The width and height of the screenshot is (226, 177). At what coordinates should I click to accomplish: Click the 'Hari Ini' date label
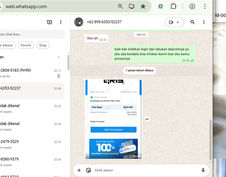tap(141, 34)
